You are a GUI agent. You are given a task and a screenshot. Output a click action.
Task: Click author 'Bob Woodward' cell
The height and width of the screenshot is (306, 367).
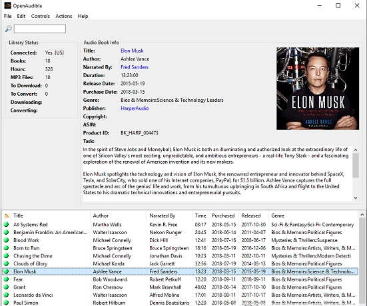110,279
